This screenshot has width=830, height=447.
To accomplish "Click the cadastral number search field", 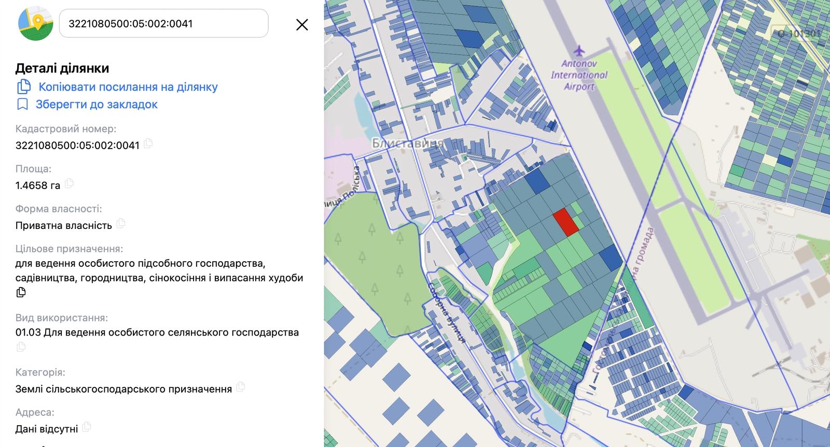I will click(x=163, y=23).
